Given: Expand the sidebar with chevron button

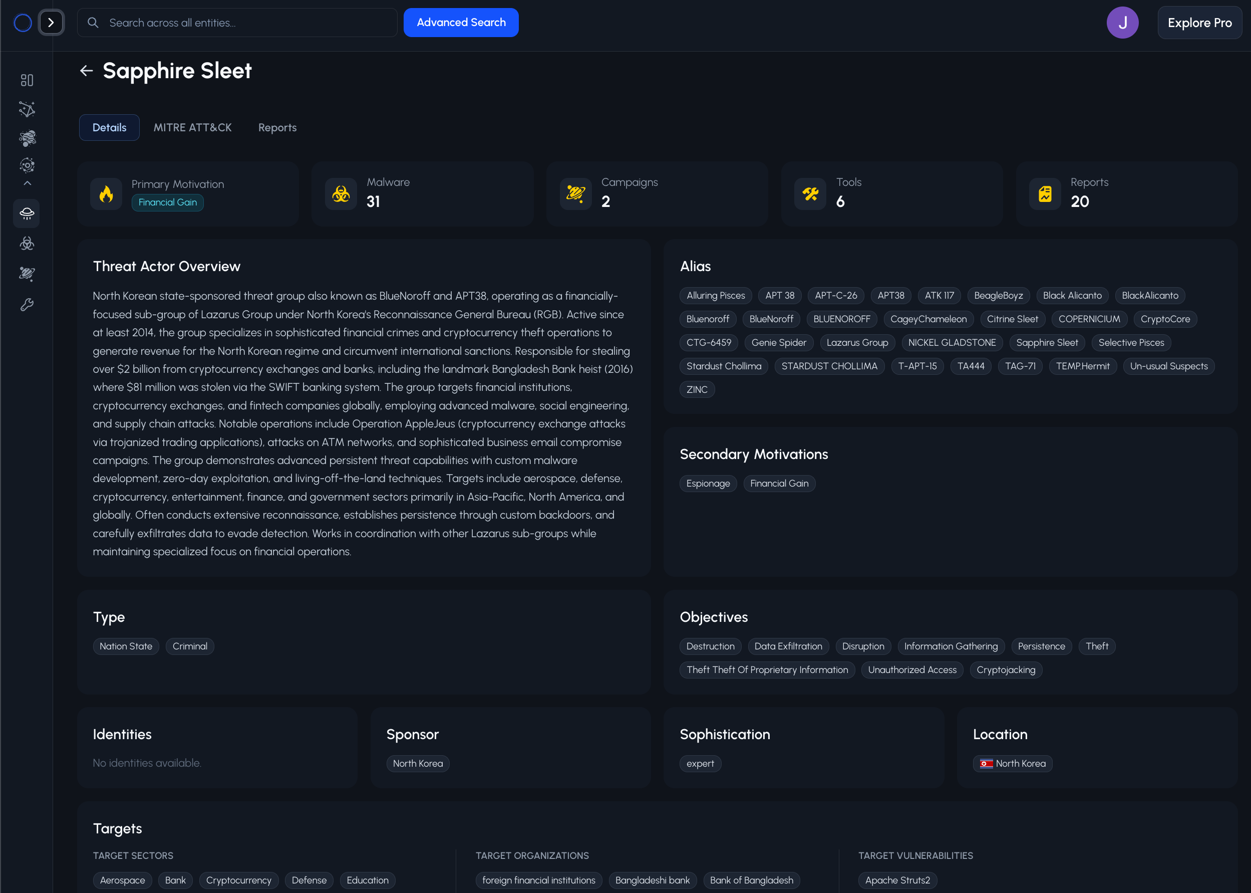Looking at the screenshot, I should 51,23.
